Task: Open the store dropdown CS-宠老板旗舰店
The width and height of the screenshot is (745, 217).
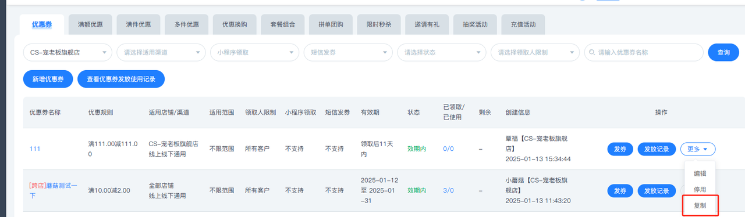Action: tap(68, 52)
